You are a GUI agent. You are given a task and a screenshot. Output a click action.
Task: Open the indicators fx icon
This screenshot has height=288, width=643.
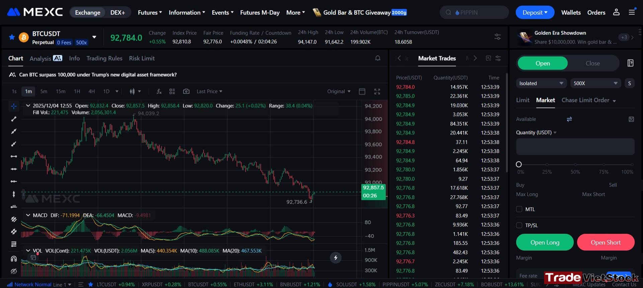click(x=159, y=91)
